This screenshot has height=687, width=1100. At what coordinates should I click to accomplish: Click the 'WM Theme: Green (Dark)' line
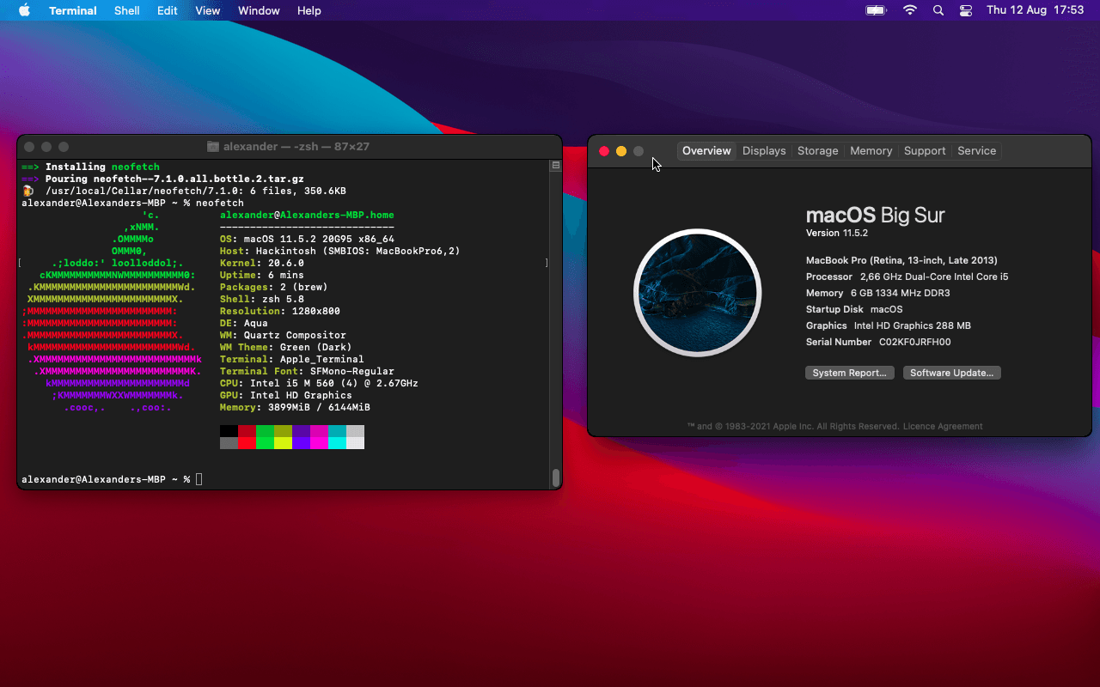click(x=286, y=347)
